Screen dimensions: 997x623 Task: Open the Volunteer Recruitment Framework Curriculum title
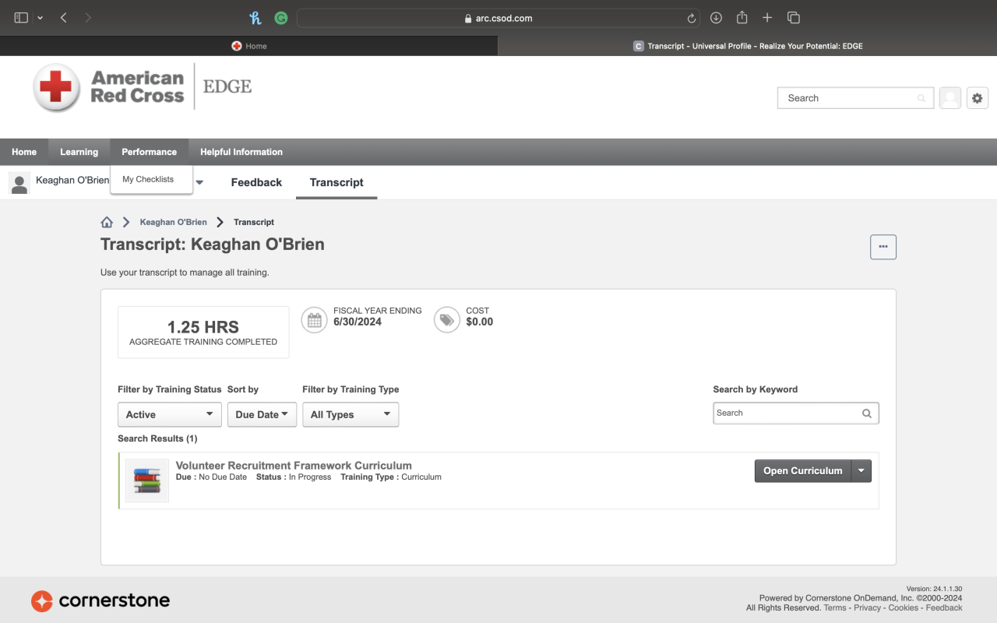294,466
